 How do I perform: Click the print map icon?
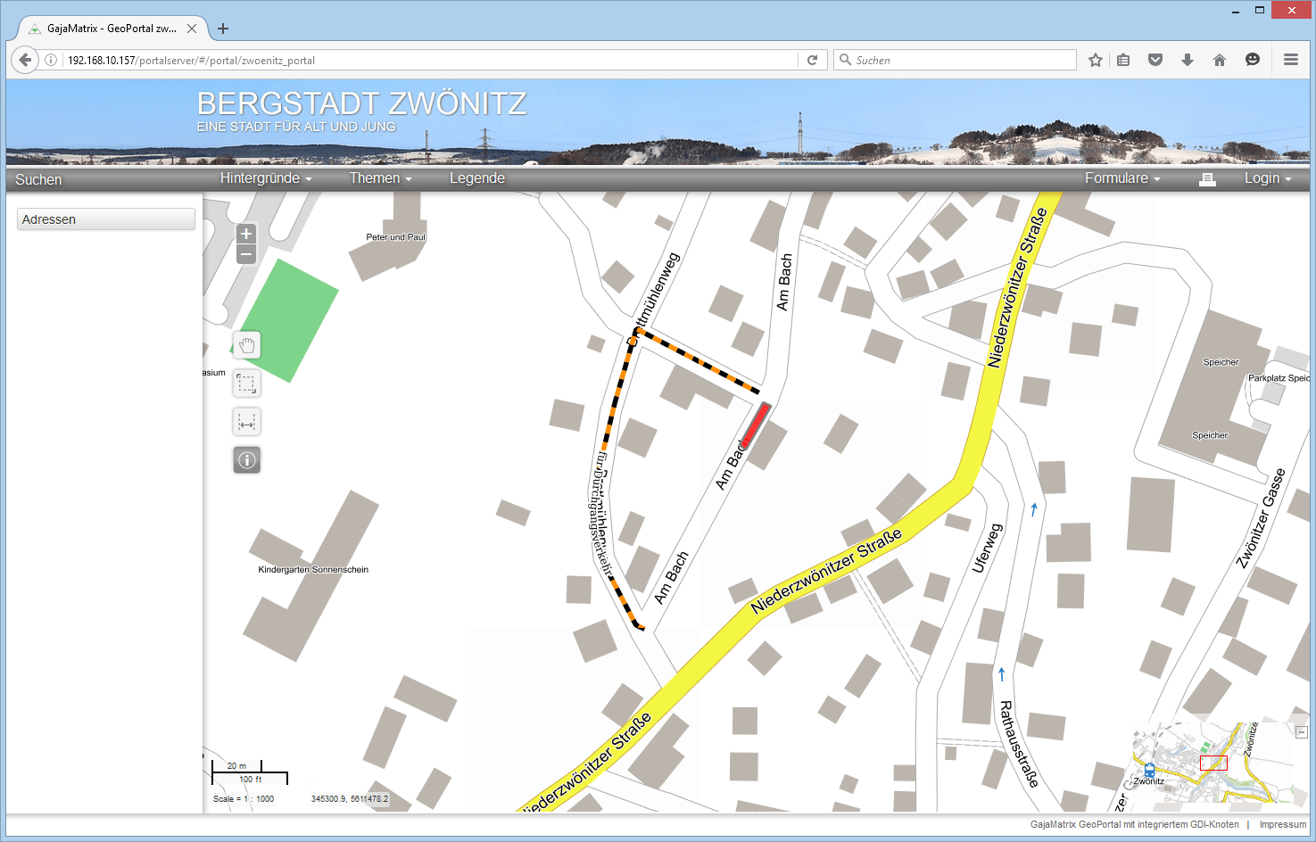pyautogui.click(x=1207, y=179)
